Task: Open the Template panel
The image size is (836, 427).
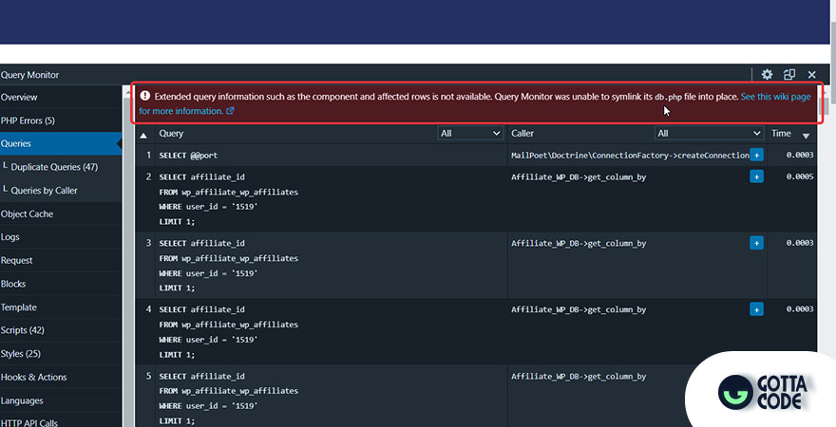Action: pos(60,307)
